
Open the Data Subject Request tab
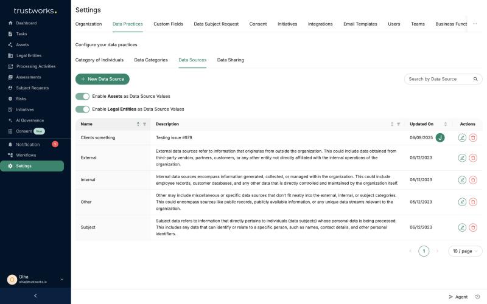tap(216, 24)
